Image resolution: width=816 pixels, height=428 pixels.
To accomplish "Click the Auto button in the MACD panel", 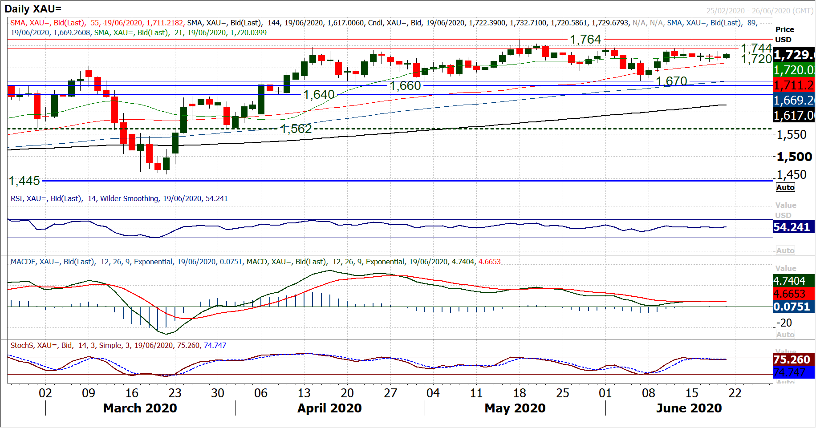I will [785, 335].
